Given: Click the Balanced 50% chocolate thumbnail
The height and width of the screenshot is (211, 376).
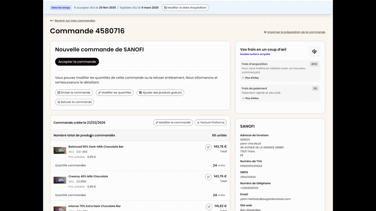Looking at the screenshot, I should [x=60, y=150].
